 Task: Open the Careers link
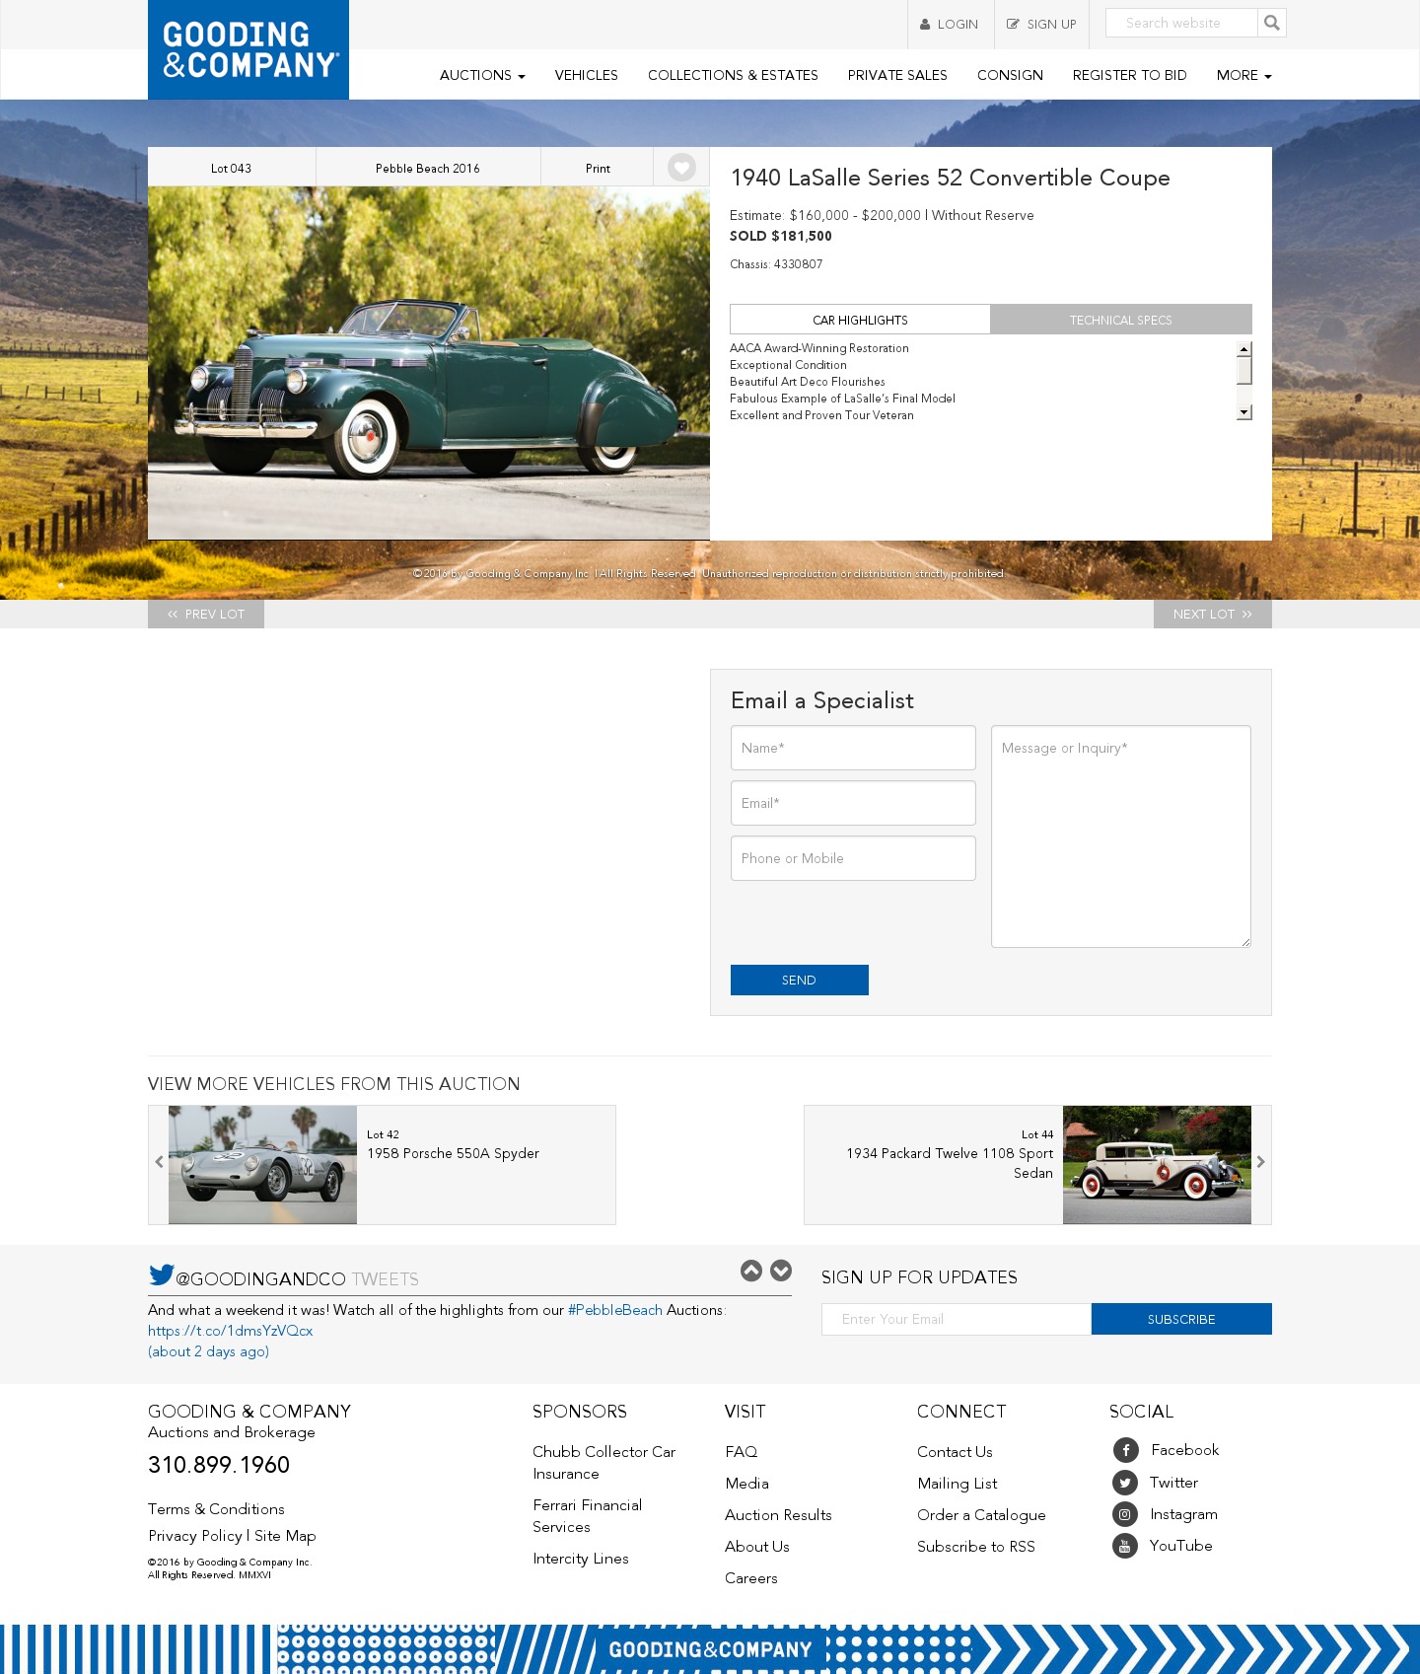pyautogui.click(x=751, y=1578)
